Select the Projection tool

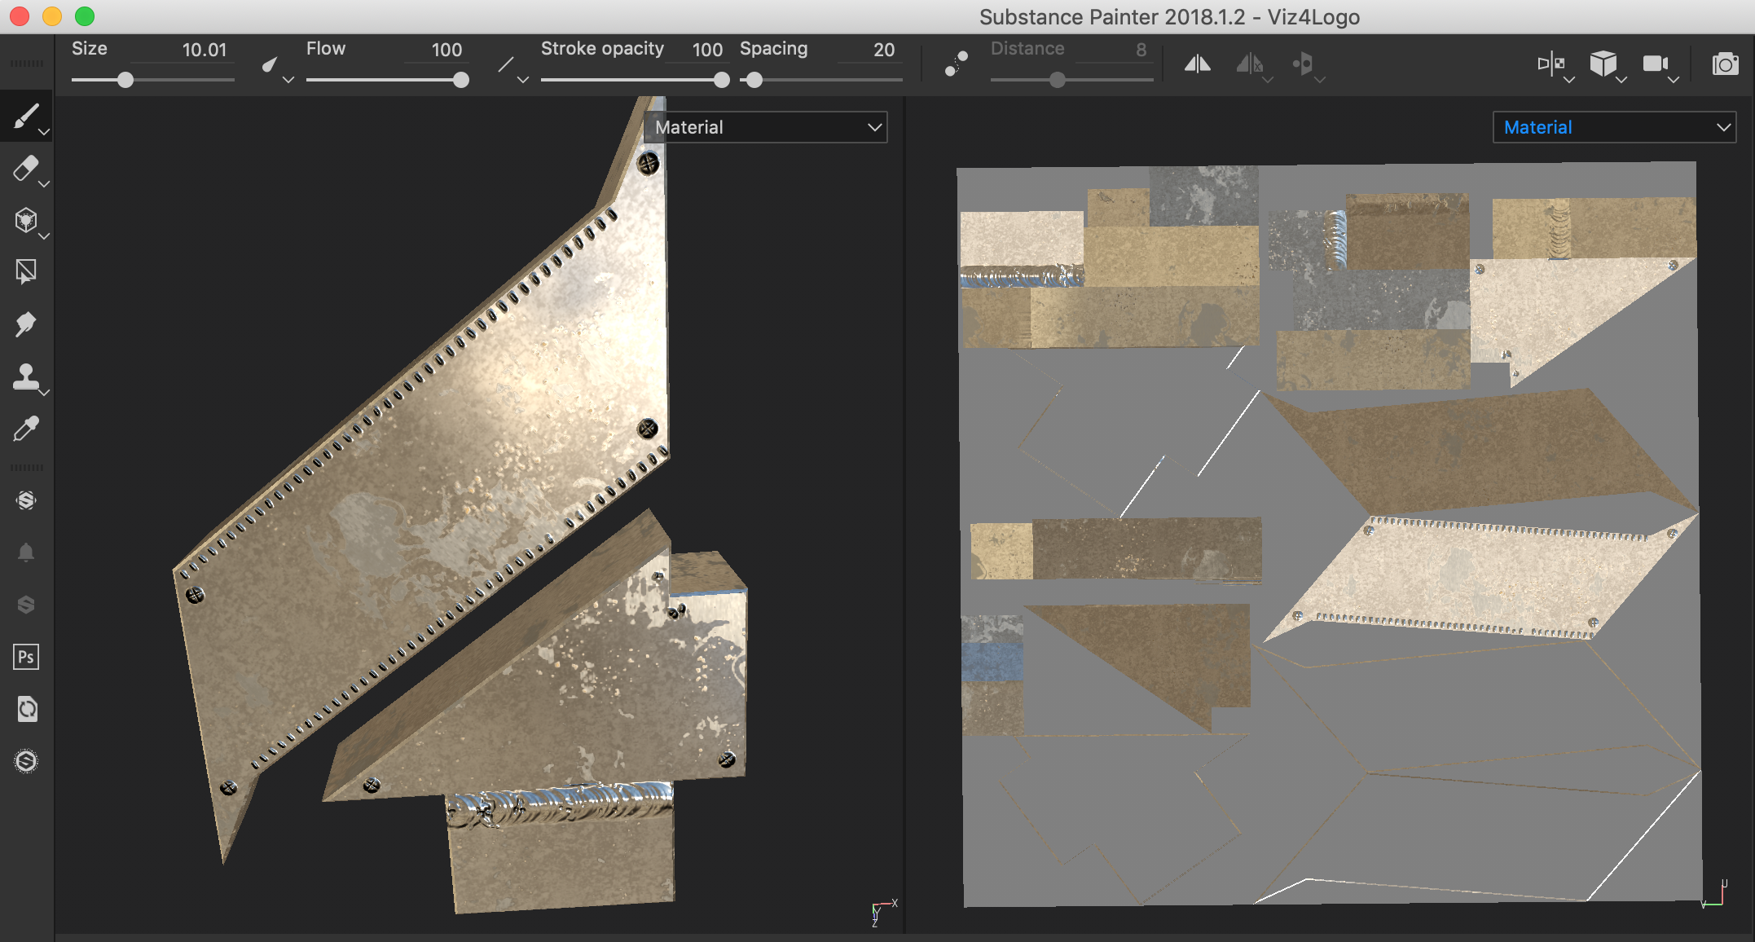tap(25, 220)
